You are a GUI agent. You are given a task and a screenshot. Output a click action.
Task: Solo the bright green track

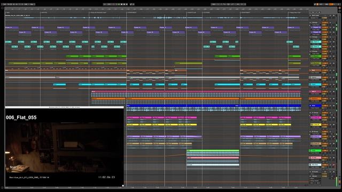pos(330,150)
